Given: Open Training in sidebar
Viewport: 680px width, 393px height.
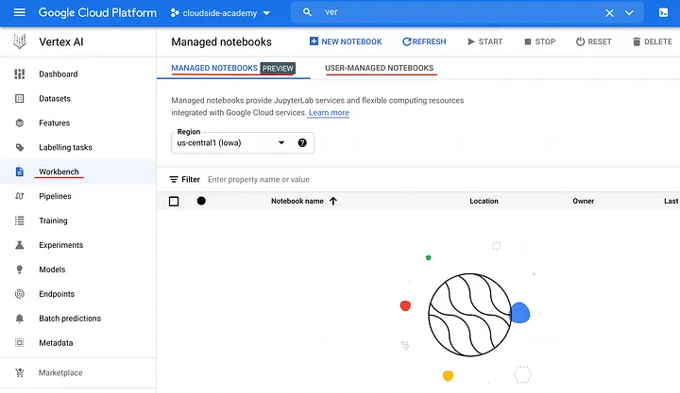Looking at the screenshot, I should tap(53, 221).
